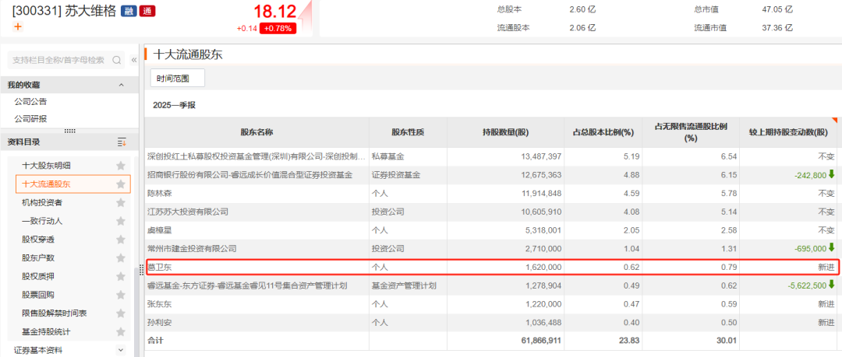
Task: Toggle favorite star for 股权质押
Action: (x=121, y=276)
